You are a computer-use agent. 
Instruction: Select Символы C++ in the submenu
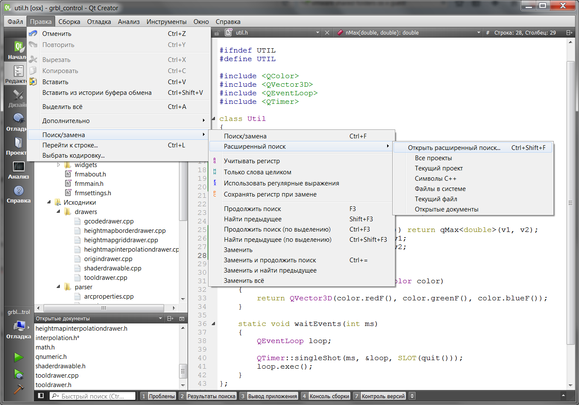pyautogui.click(x=473, y=179)
